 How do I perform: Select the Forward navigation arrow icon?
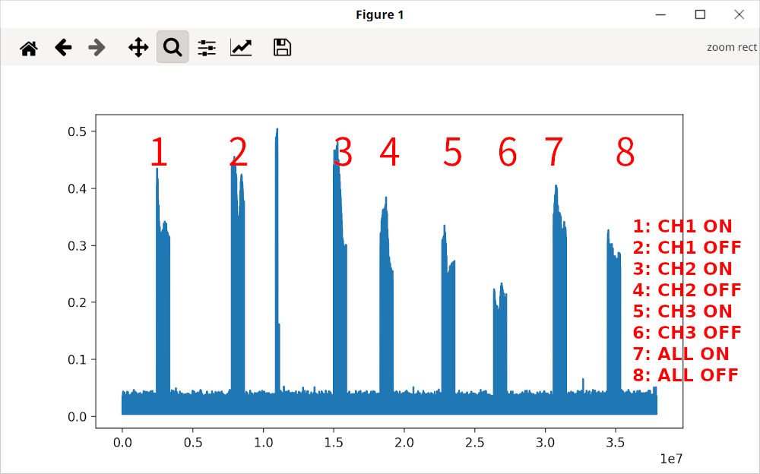pos(96,46)
